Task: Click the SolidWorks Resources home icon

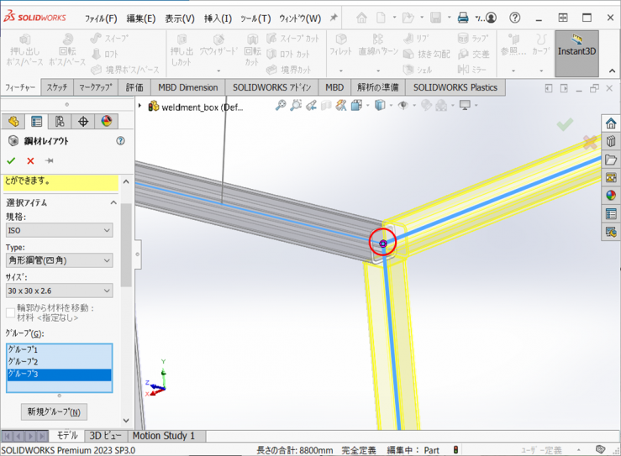Action: [611, 124]
